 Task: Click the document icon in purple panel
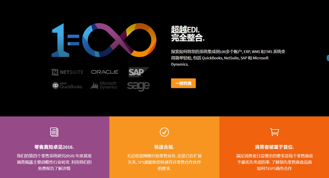(x=54, y=132)
